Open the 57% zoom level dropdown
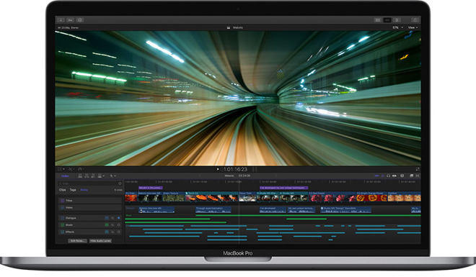Viewport: 476px width, 277px height. pyautogui.click(x=397, y=27)
